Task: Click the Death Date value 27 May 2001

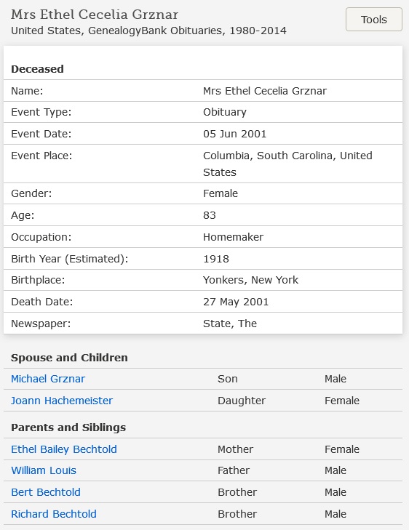Action: coord(236,302)
